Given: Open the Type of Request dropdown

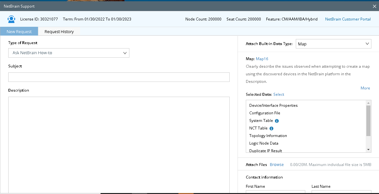Looking at the screenshot, I should [69, 53].
